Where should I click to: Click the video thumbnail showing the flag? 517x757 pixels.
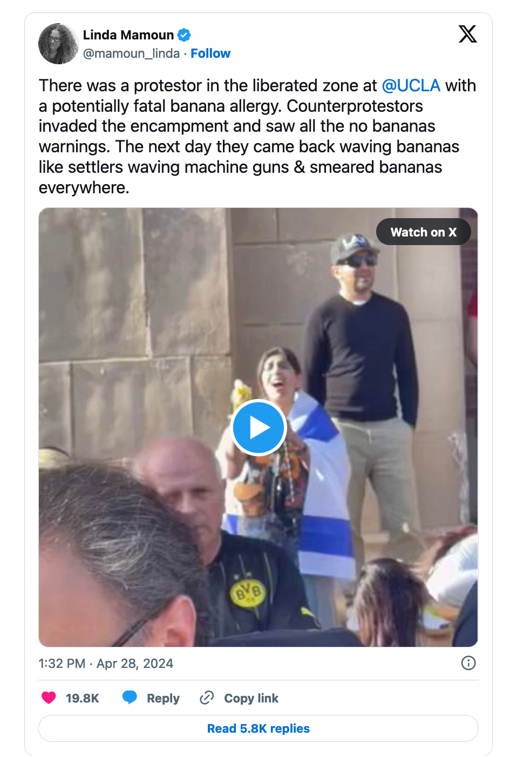258,427
